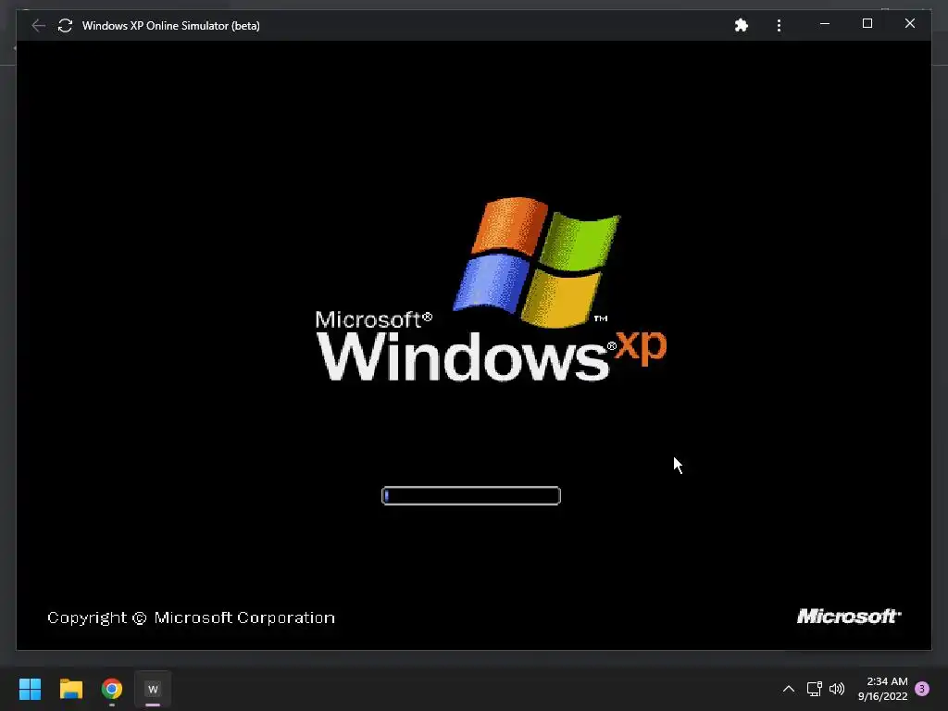The width and height of the screenshot is (948, 711).
Task: Open the Windows Start menu
Action: coord(30,689)
